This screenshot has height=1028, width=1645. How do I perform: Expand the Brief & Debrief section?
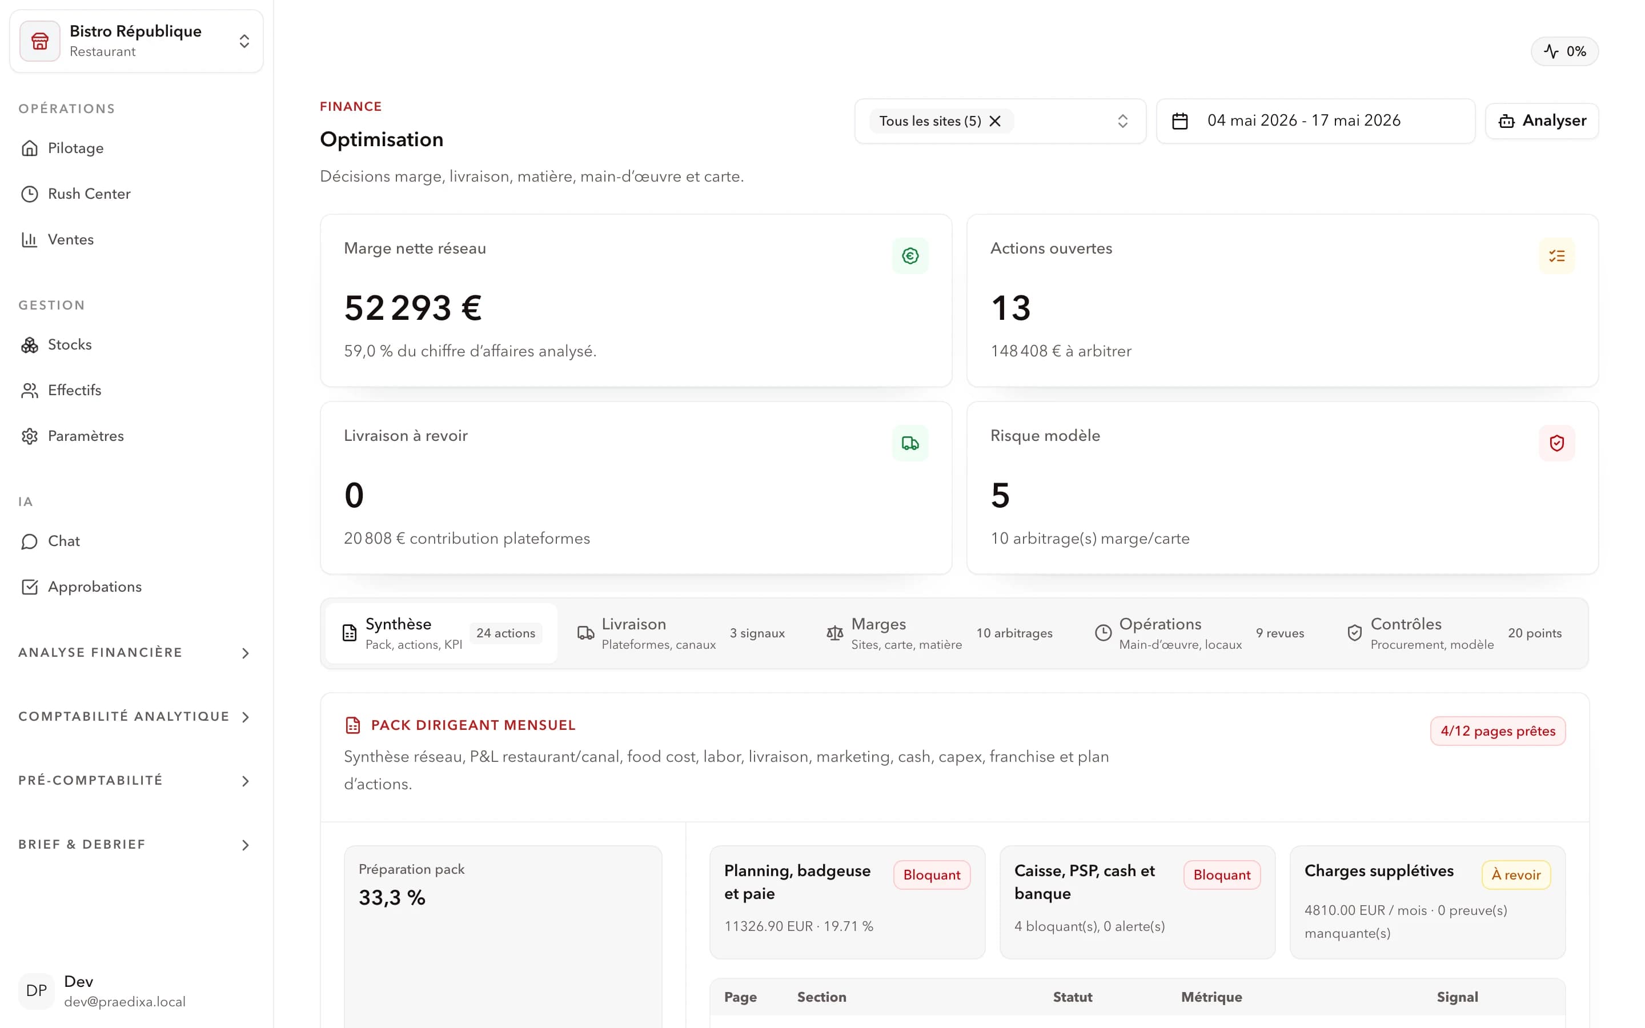pyautogui.click(x=136, y=845)
